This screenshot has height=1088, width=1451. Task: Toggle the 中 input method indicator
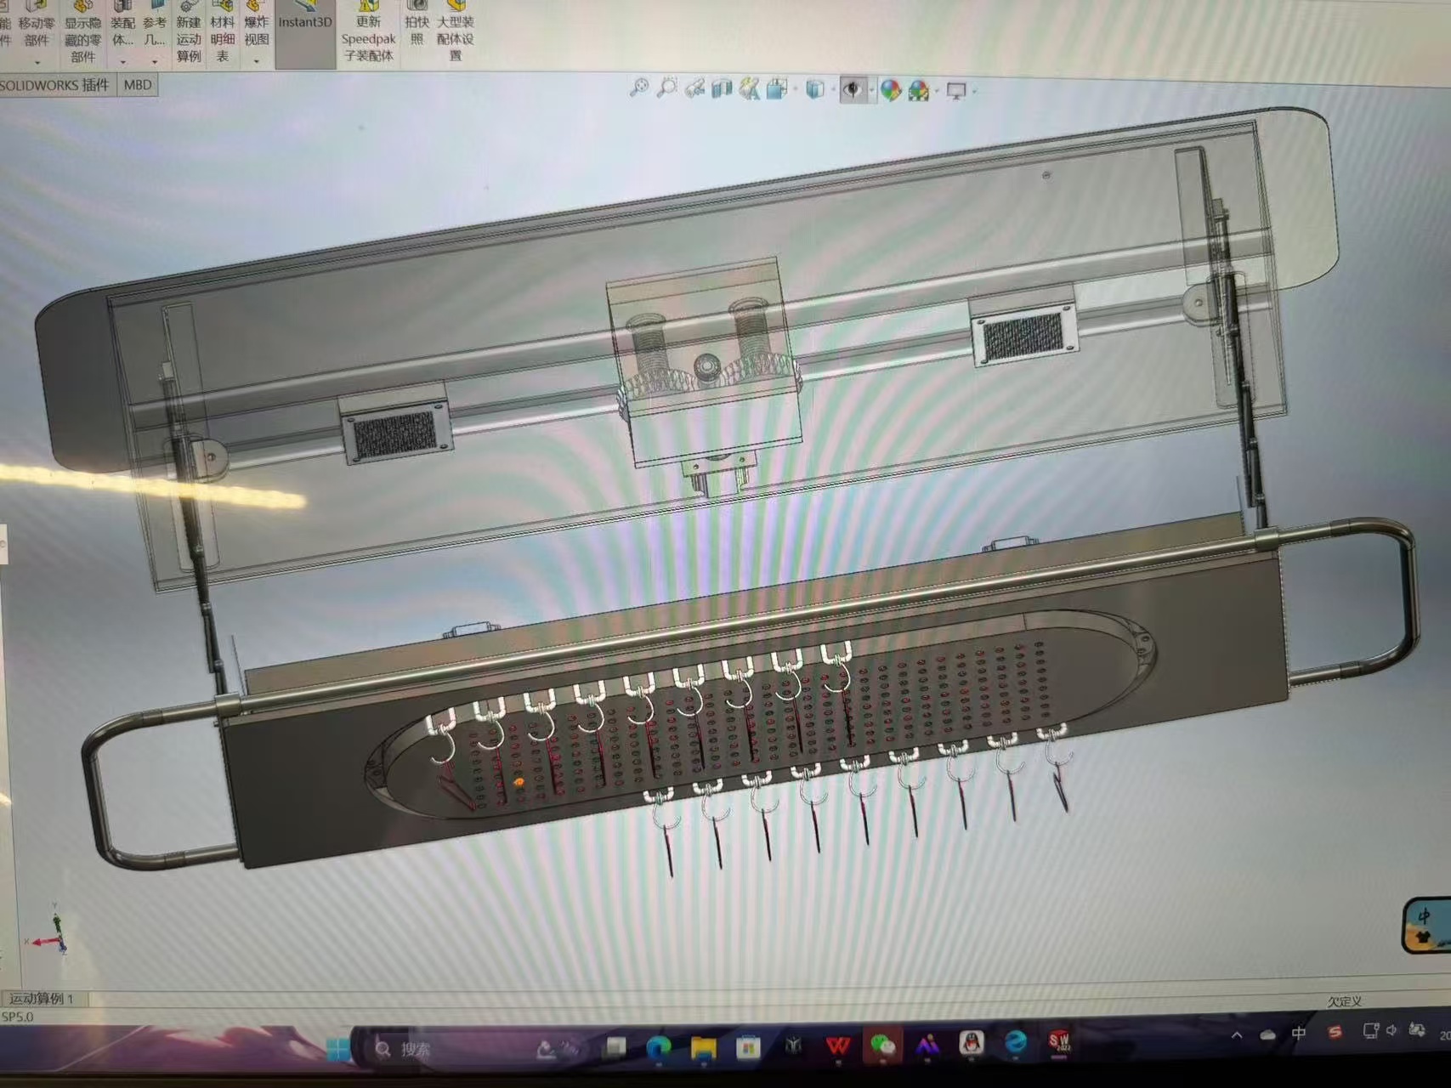point(1299,1033)
